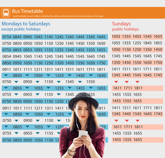This screenshot has width=165, height=158.
Task: Select 1255 in the Sundays table
Action: click(137, 43)
